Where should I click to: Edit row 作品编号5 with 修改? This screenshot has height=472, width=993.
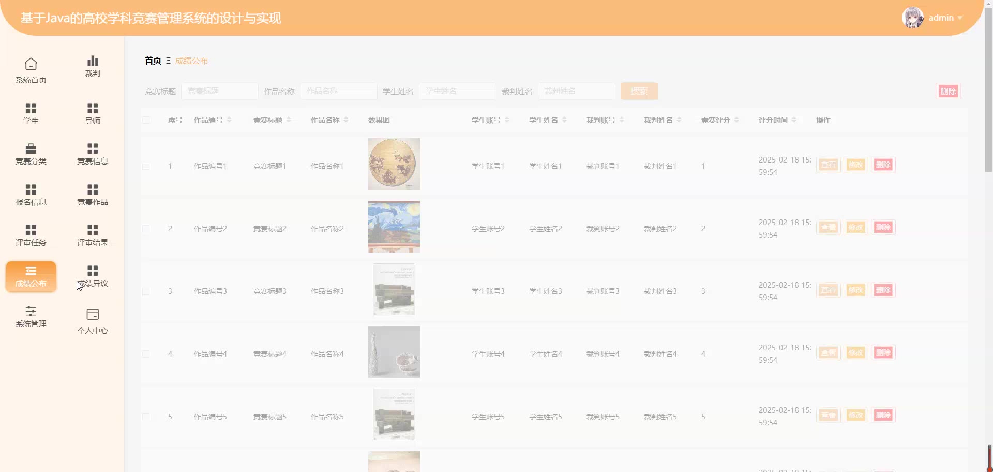[x=856, y=416]
